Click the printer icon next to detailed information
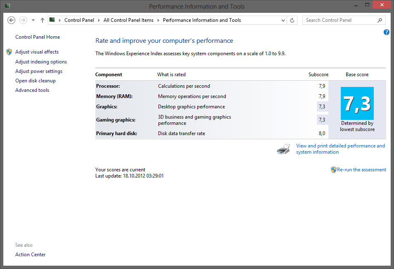Viewport: 394px width, 269px height. (283, 148)
